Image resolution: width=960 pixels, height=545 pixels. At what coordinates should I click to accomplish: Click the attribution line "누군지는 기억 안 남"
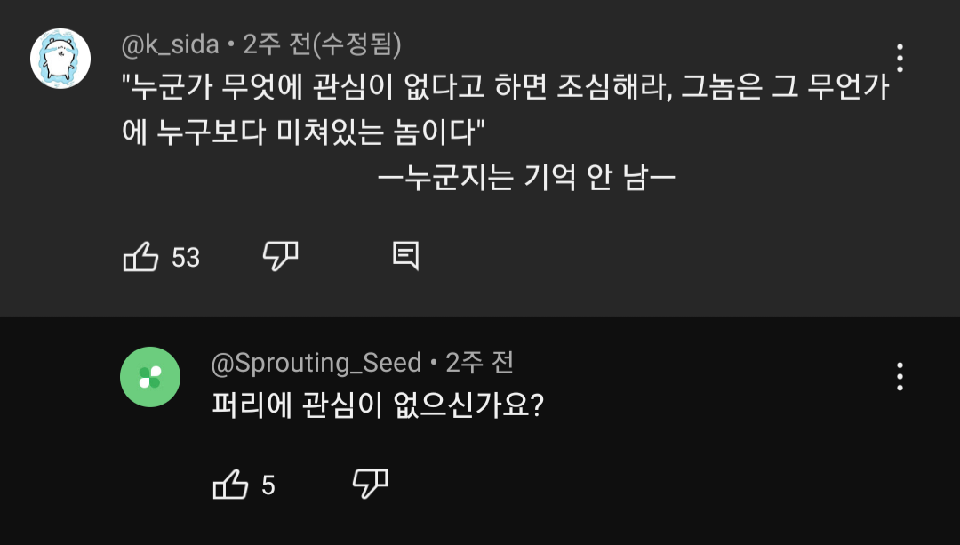point(526,178)
